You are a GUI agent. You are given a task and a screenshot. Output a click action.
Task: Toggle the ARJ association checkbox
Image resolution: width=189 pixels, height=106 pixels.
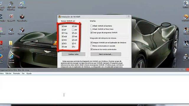pyautogui.click(x=62, y=40)
